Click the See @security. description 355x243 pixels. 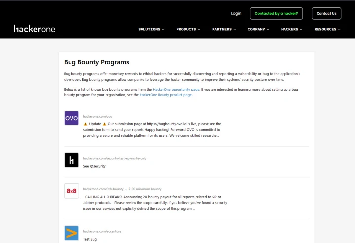pyautogui.click(x=95, y=166)
